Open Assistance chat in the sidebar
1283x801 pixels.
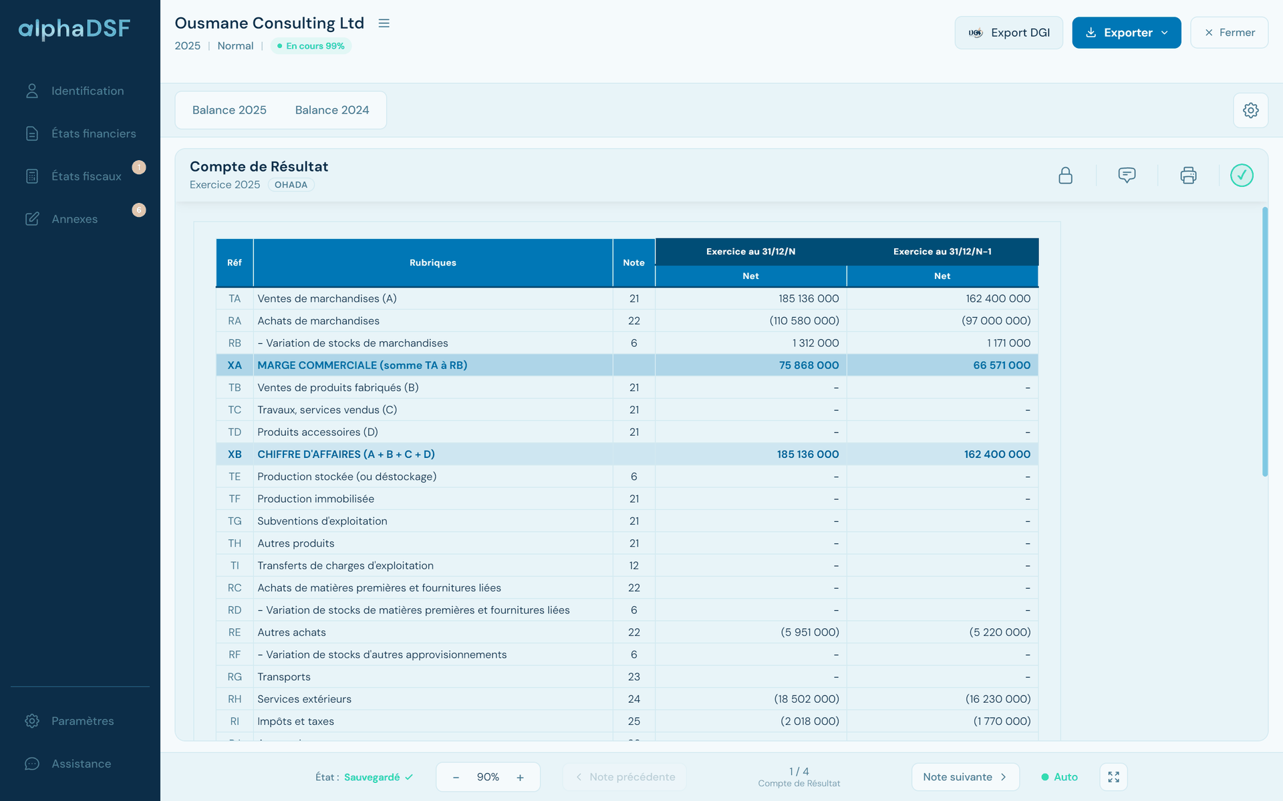80,764
